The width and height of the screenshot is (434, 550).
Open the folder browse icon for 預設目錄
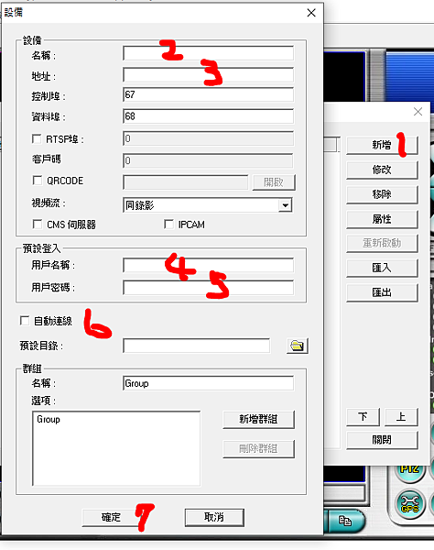coord(297,346)
